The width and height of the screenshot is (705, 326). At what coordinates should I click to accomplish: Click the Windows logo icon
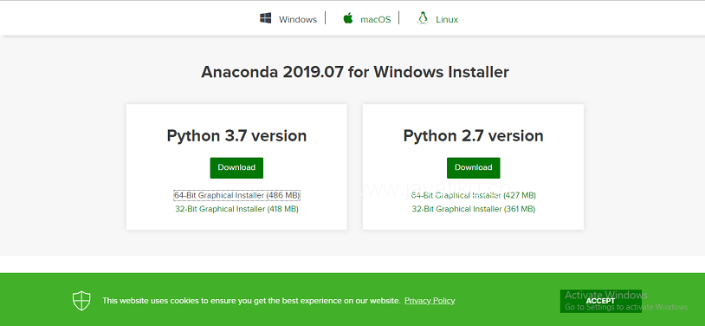pos(265,18)
